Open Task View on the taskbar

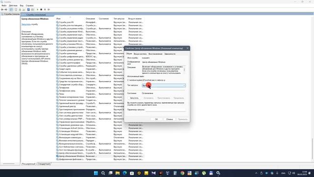pos(110,173)
